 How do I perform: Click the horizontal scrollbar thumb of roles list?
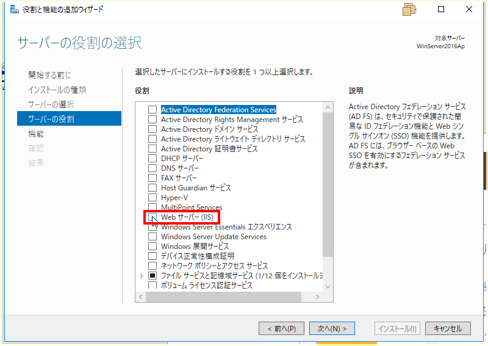(x=223, y=297)
